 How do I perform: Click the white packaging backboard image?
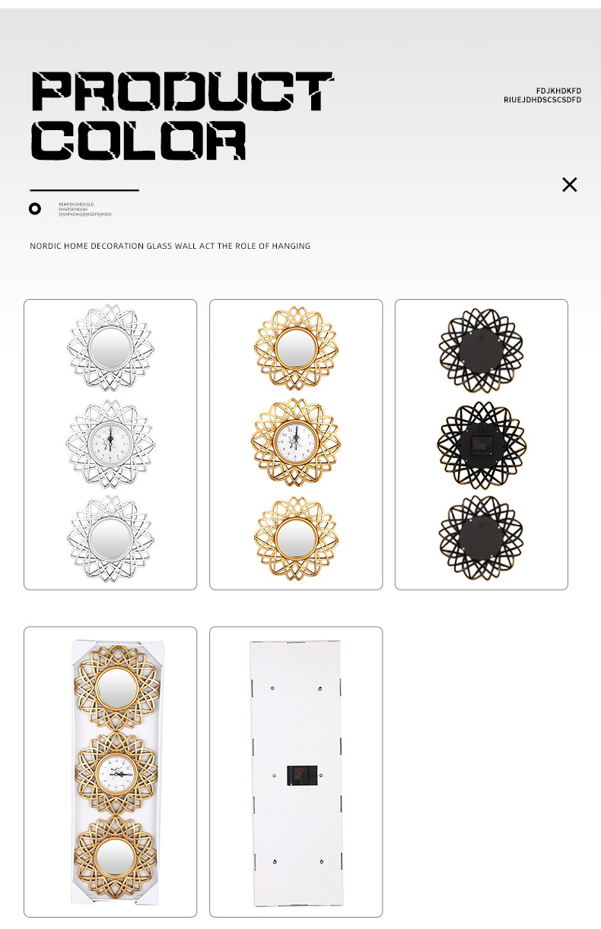296,773
